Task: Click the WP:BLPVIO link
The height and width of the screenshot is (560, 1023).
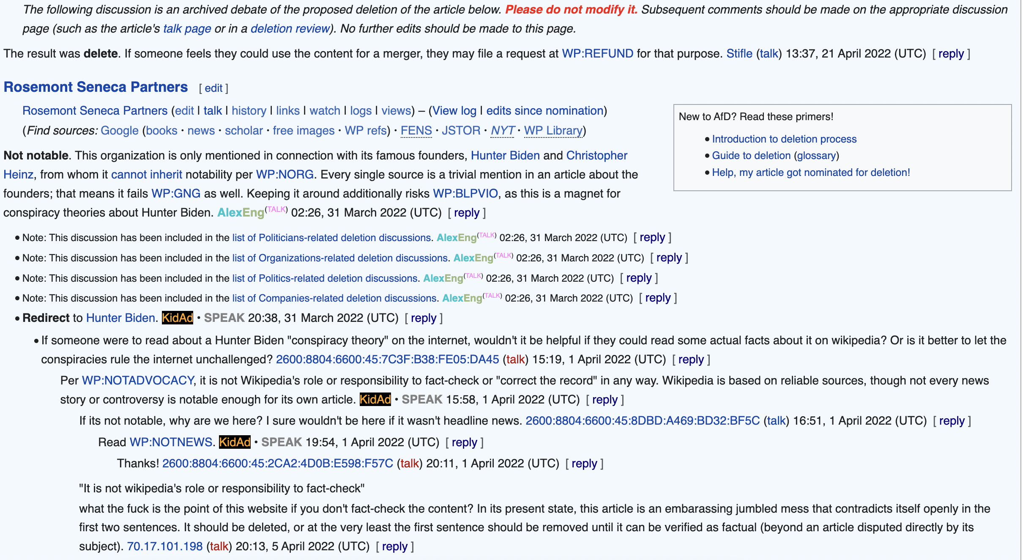Action: (465, 194)
